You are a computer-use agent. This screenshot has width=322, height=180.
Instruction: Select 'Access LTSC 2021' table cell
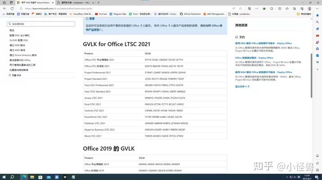[94, 98]
